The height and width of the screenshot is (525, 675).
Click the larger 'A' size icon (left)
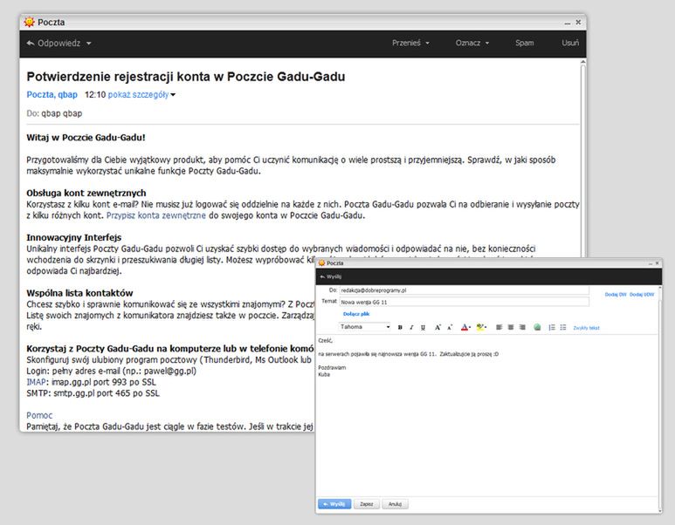[437, 328]
